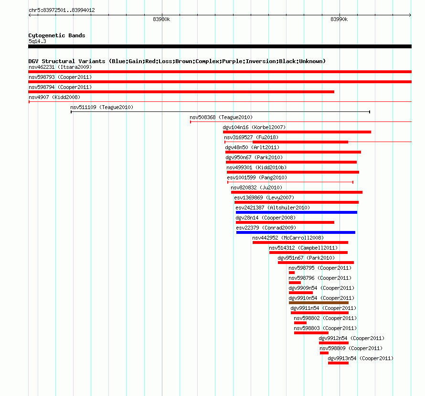
Task: Click the short nsv598795 (Cooper2011) red bar
Action: point(292,273)
